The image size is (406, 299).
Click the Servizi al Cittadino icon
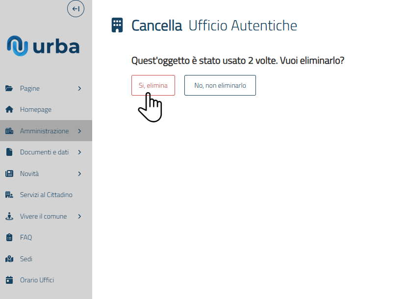point(9,195)
